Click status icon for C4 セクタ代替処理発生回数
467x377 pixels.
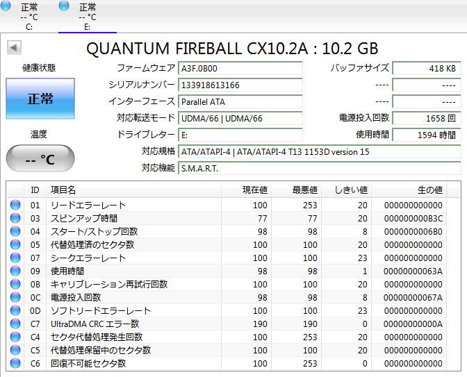click(x=15, y=337)
